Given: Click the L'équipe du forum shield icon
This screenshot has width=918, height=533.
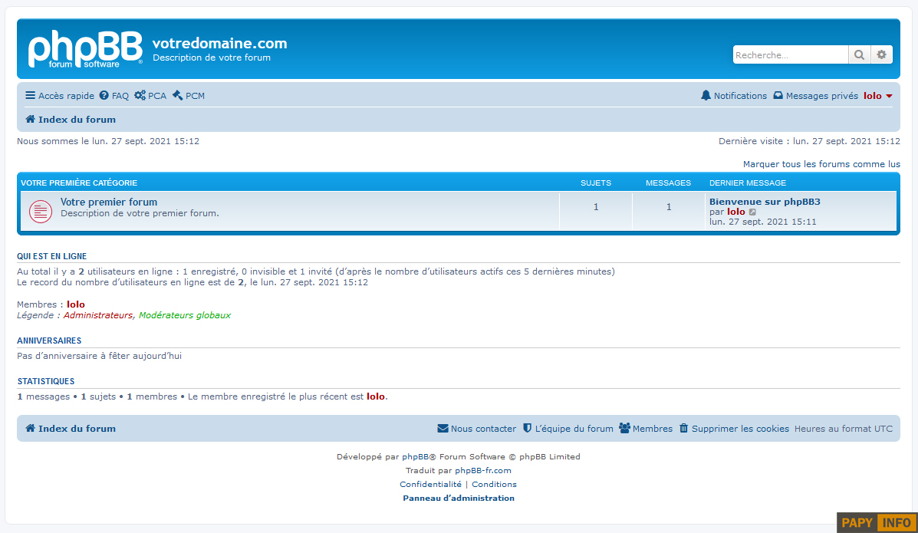Looking at the screenshot, I should click(x=528, y=429).
